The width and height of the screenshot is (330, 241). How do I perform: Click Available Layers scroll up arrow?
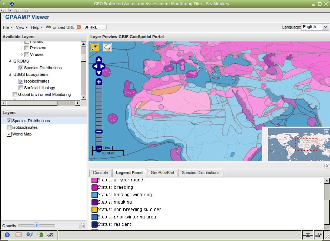click(84, 44)
